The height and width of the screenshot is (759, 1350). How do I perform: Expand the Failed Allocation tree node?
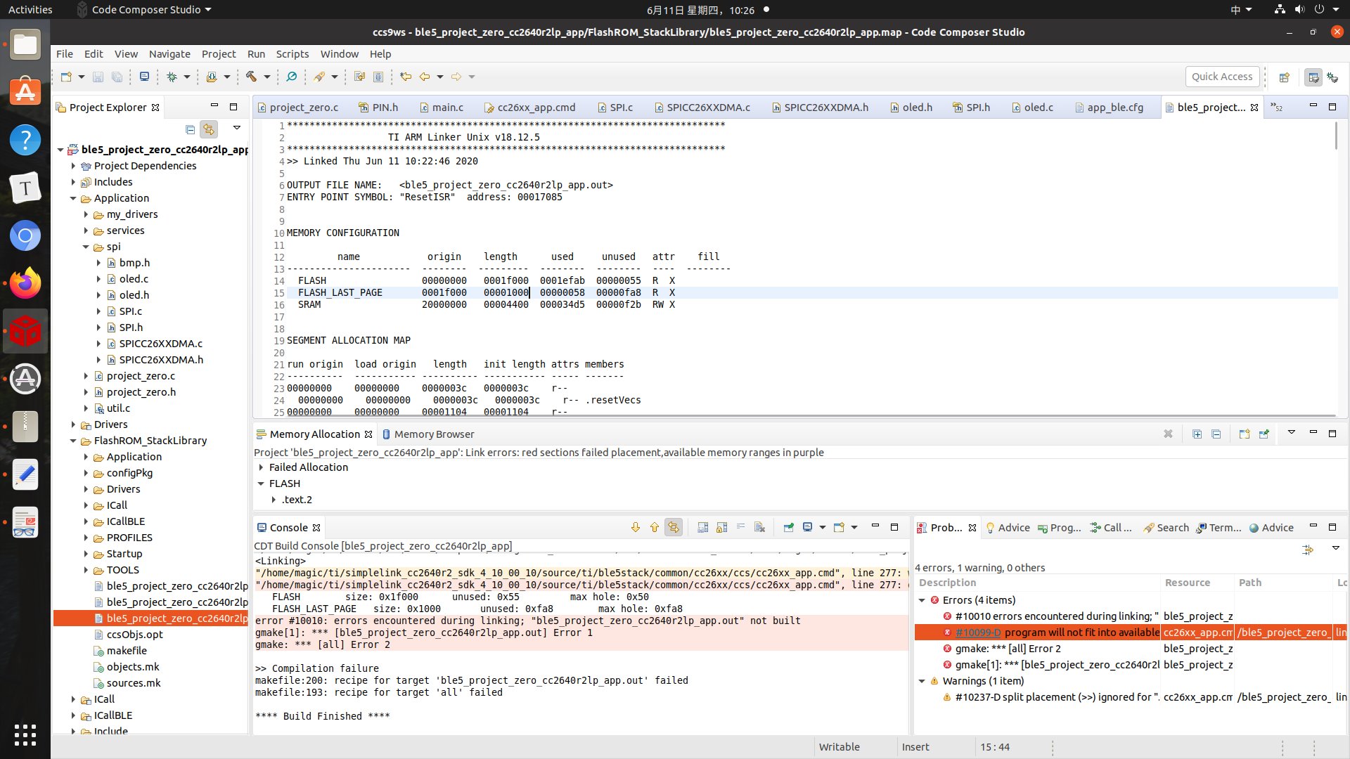(x=262, y=467)
